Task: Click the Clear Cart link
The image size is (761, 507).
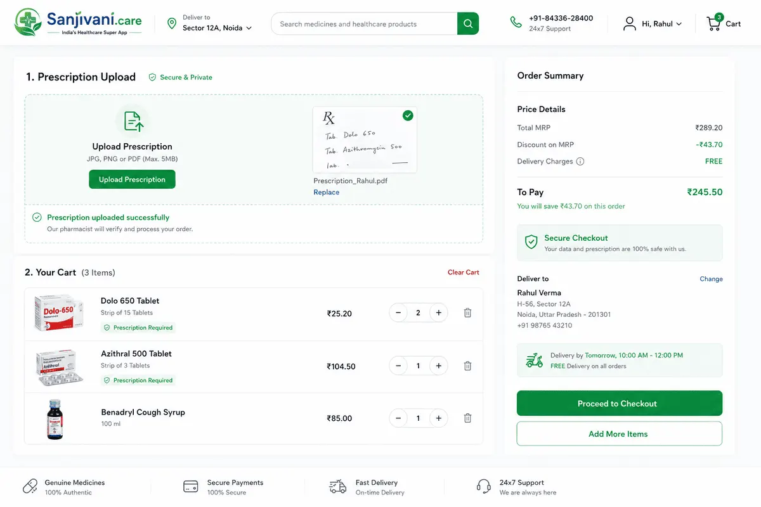Action: [464, 273]
